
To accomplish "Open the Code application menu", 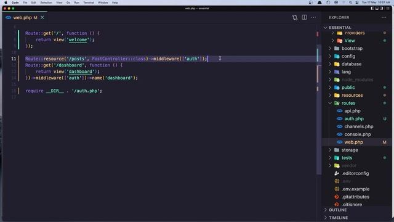I will click(x=15, y=2).
